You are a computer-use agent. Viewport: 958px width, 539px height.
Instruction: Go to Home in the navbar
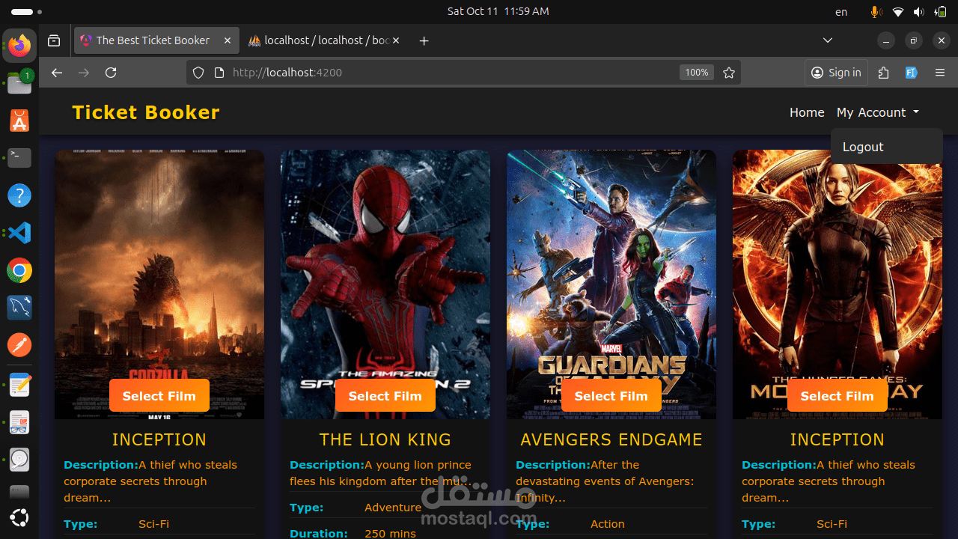807,112
